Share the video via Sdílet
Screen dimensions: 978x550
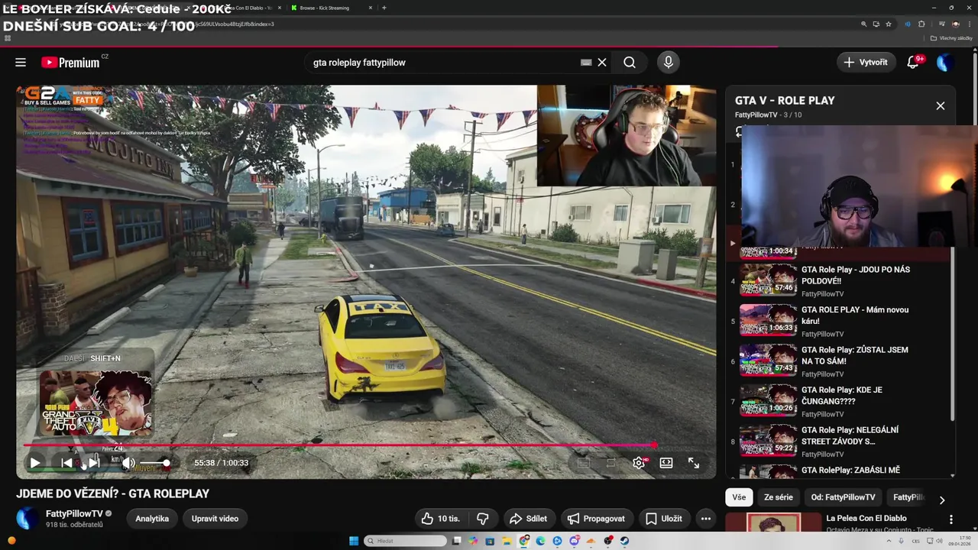tap(528, 519)
